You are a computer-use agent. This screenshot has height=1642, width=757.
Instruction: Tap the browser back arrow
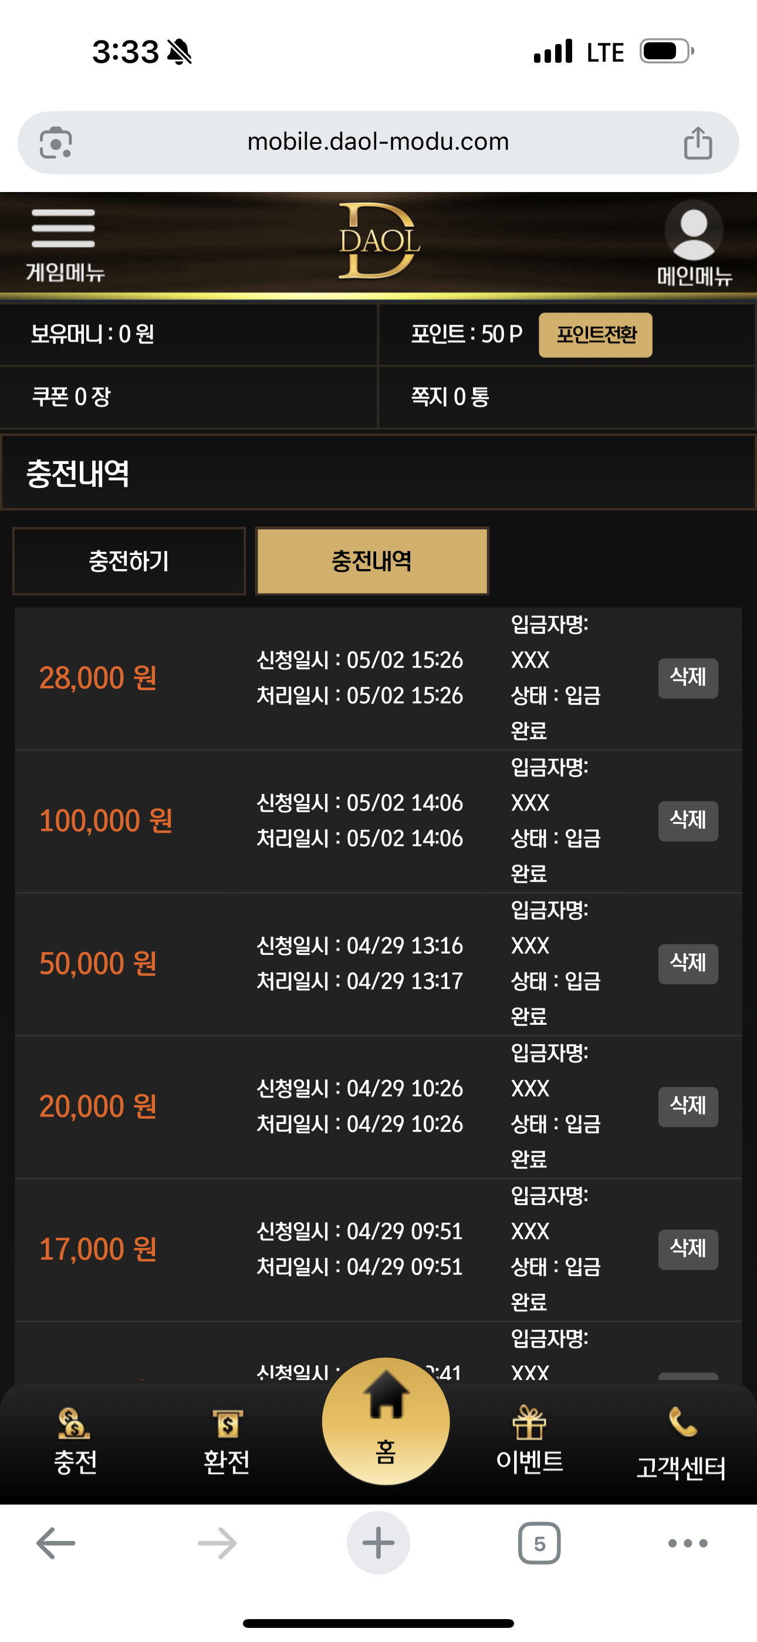pos(56,1543)
